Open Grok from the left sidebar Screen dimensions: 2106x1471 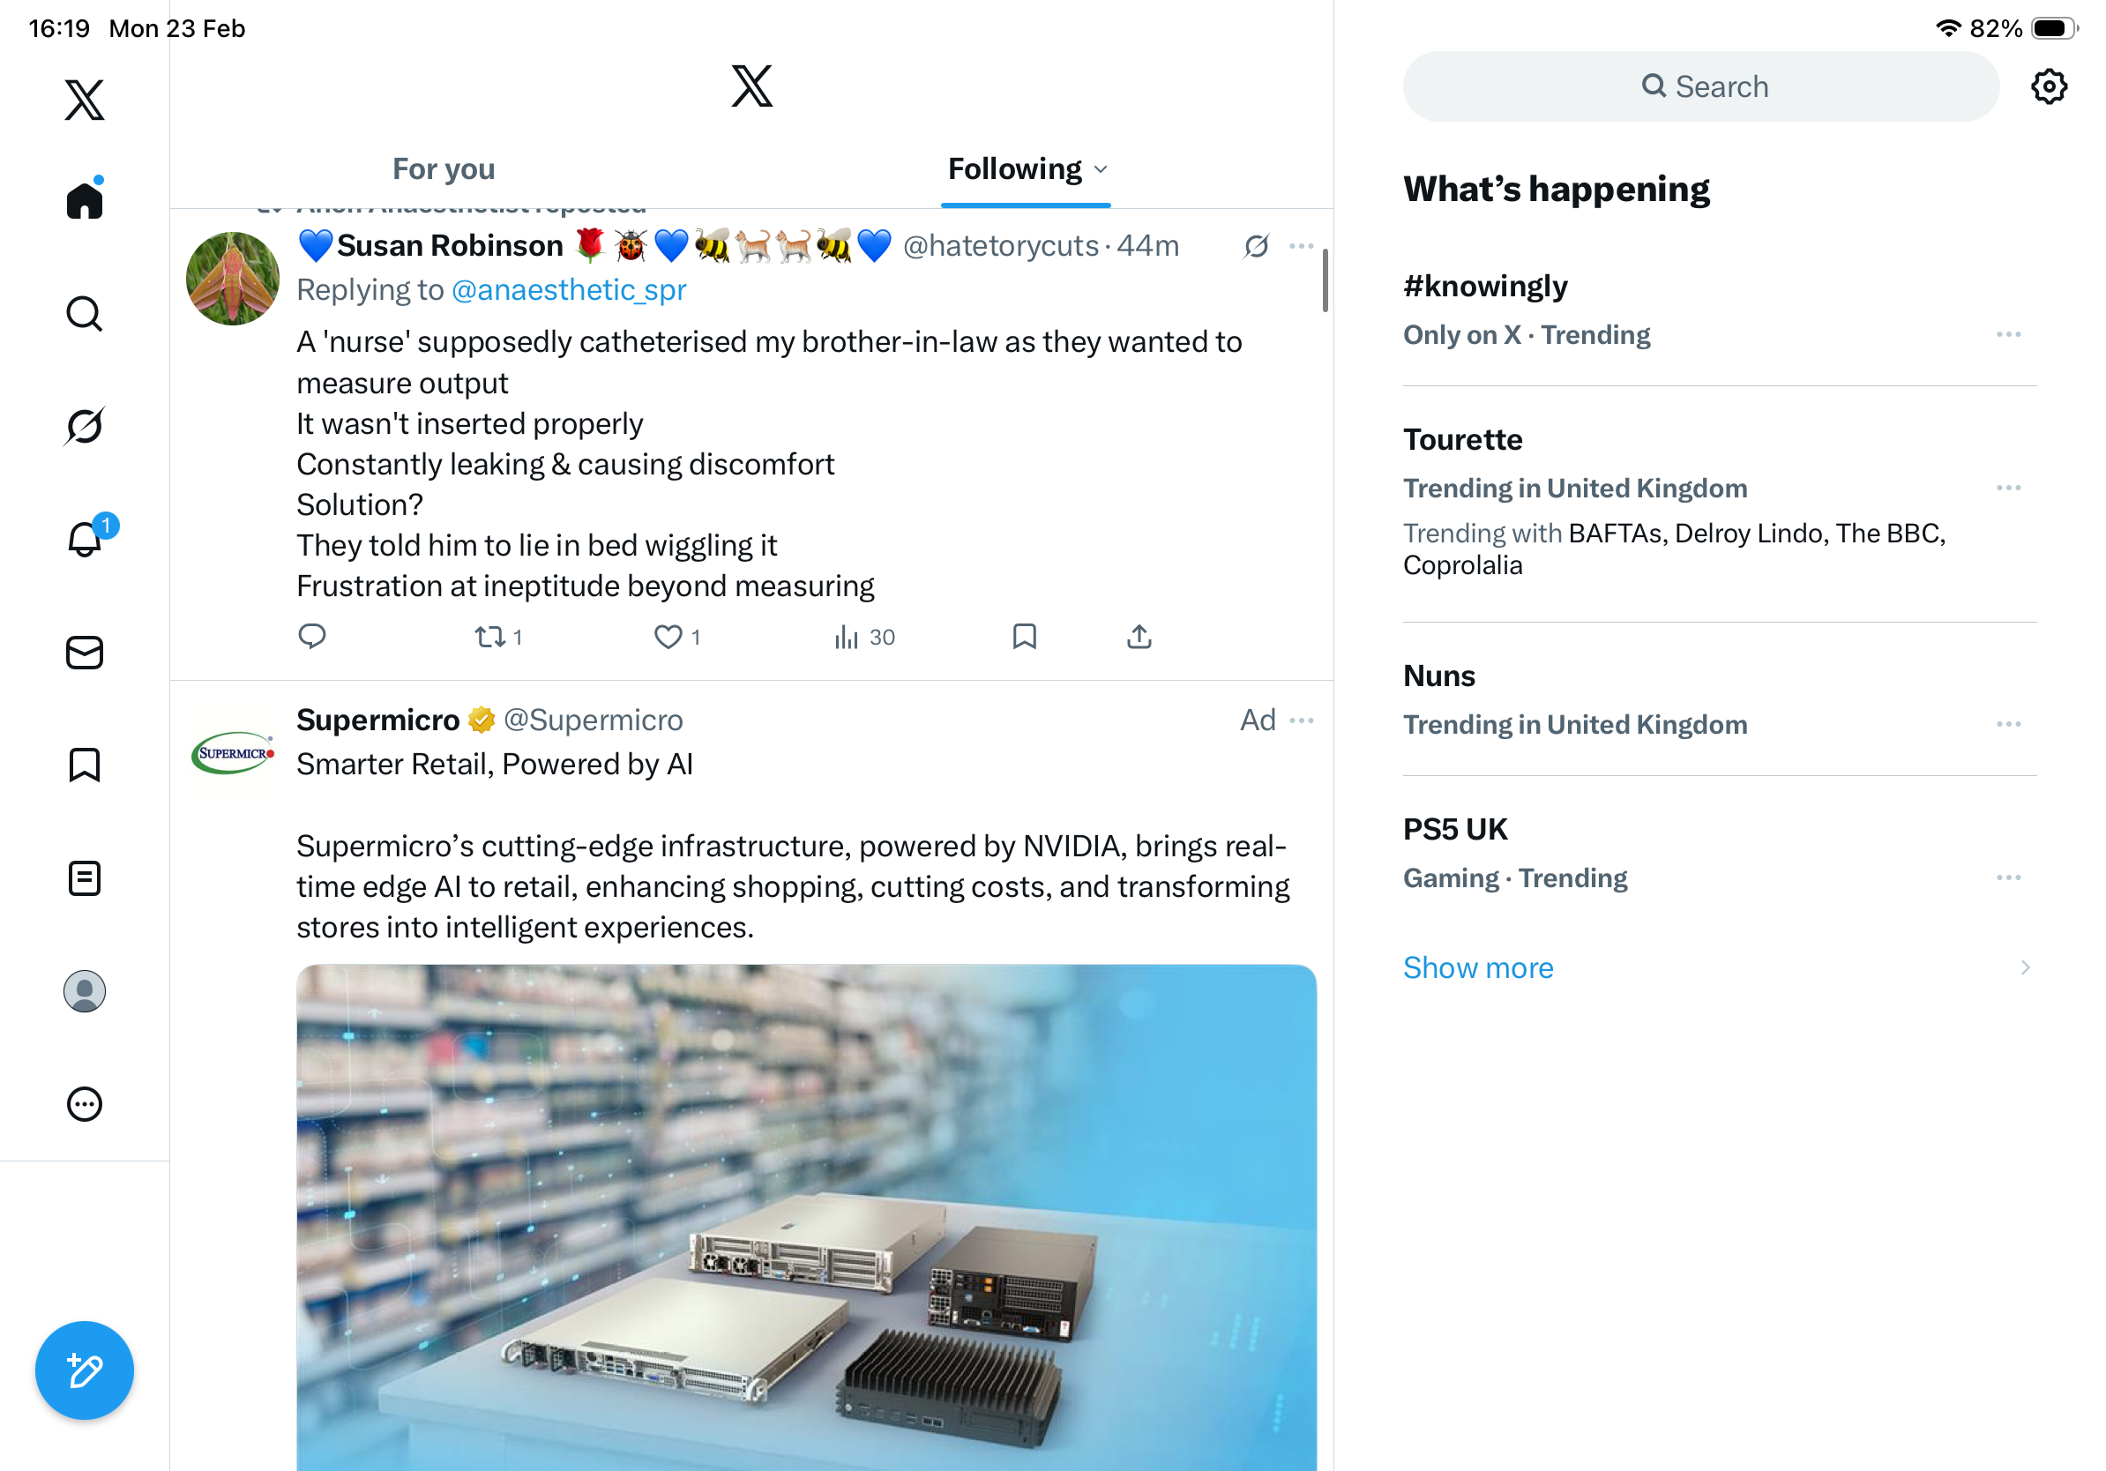(x=85, y=427)
